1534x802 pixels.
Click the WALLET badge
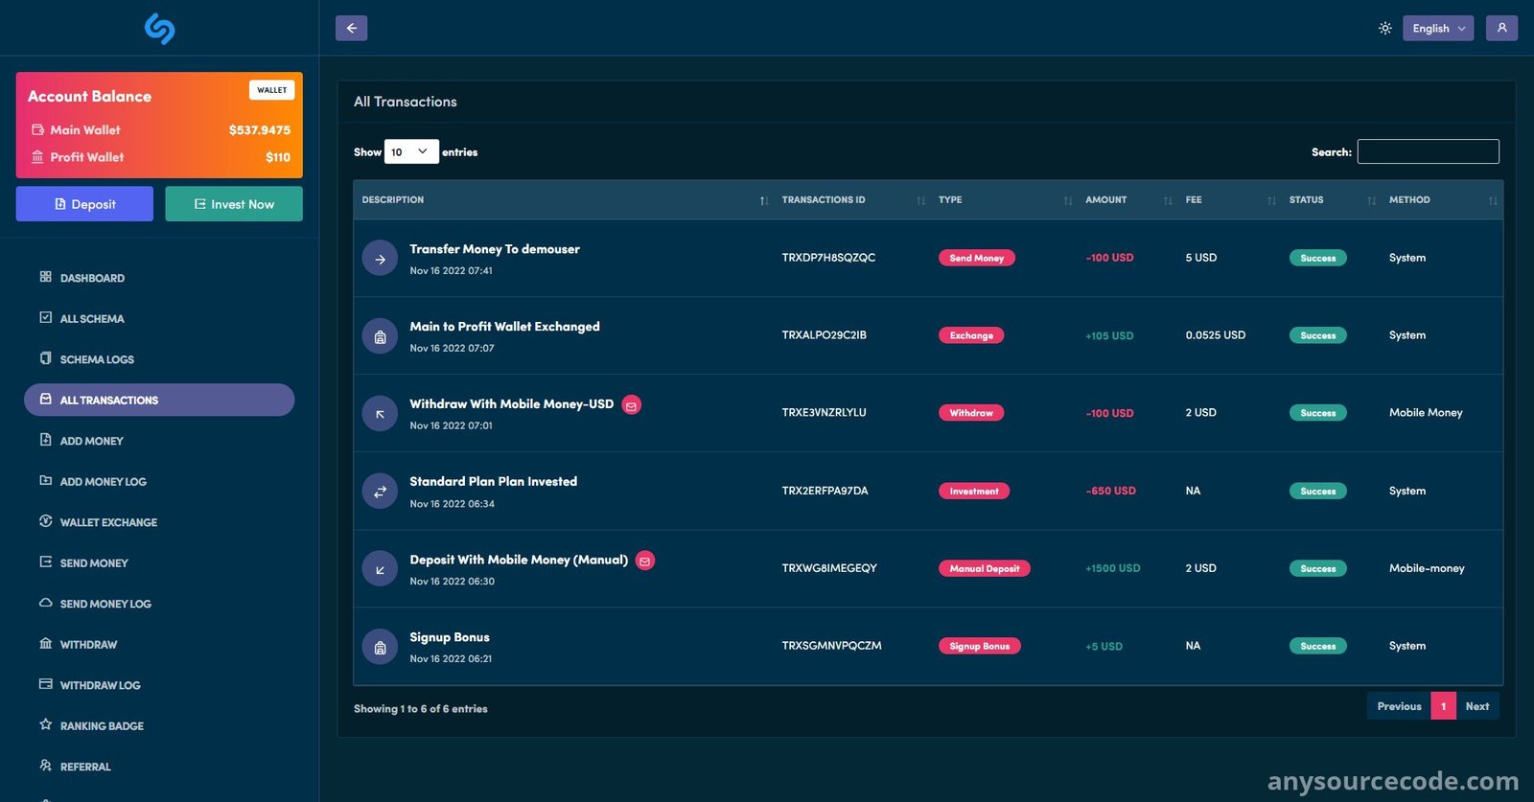point(272,90)
